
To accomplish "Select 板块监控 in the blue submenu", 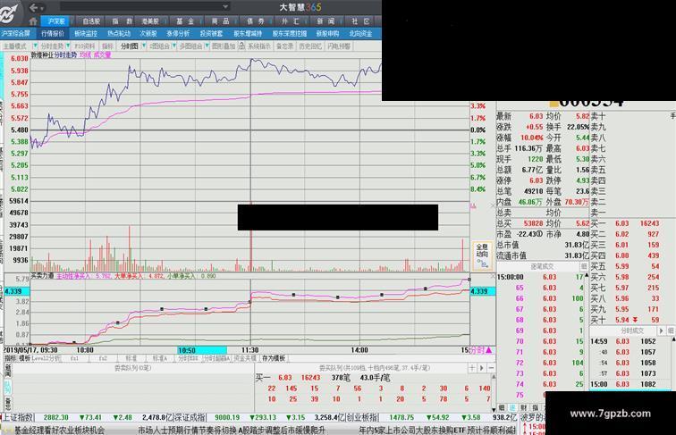I will (x=85, y=33).
